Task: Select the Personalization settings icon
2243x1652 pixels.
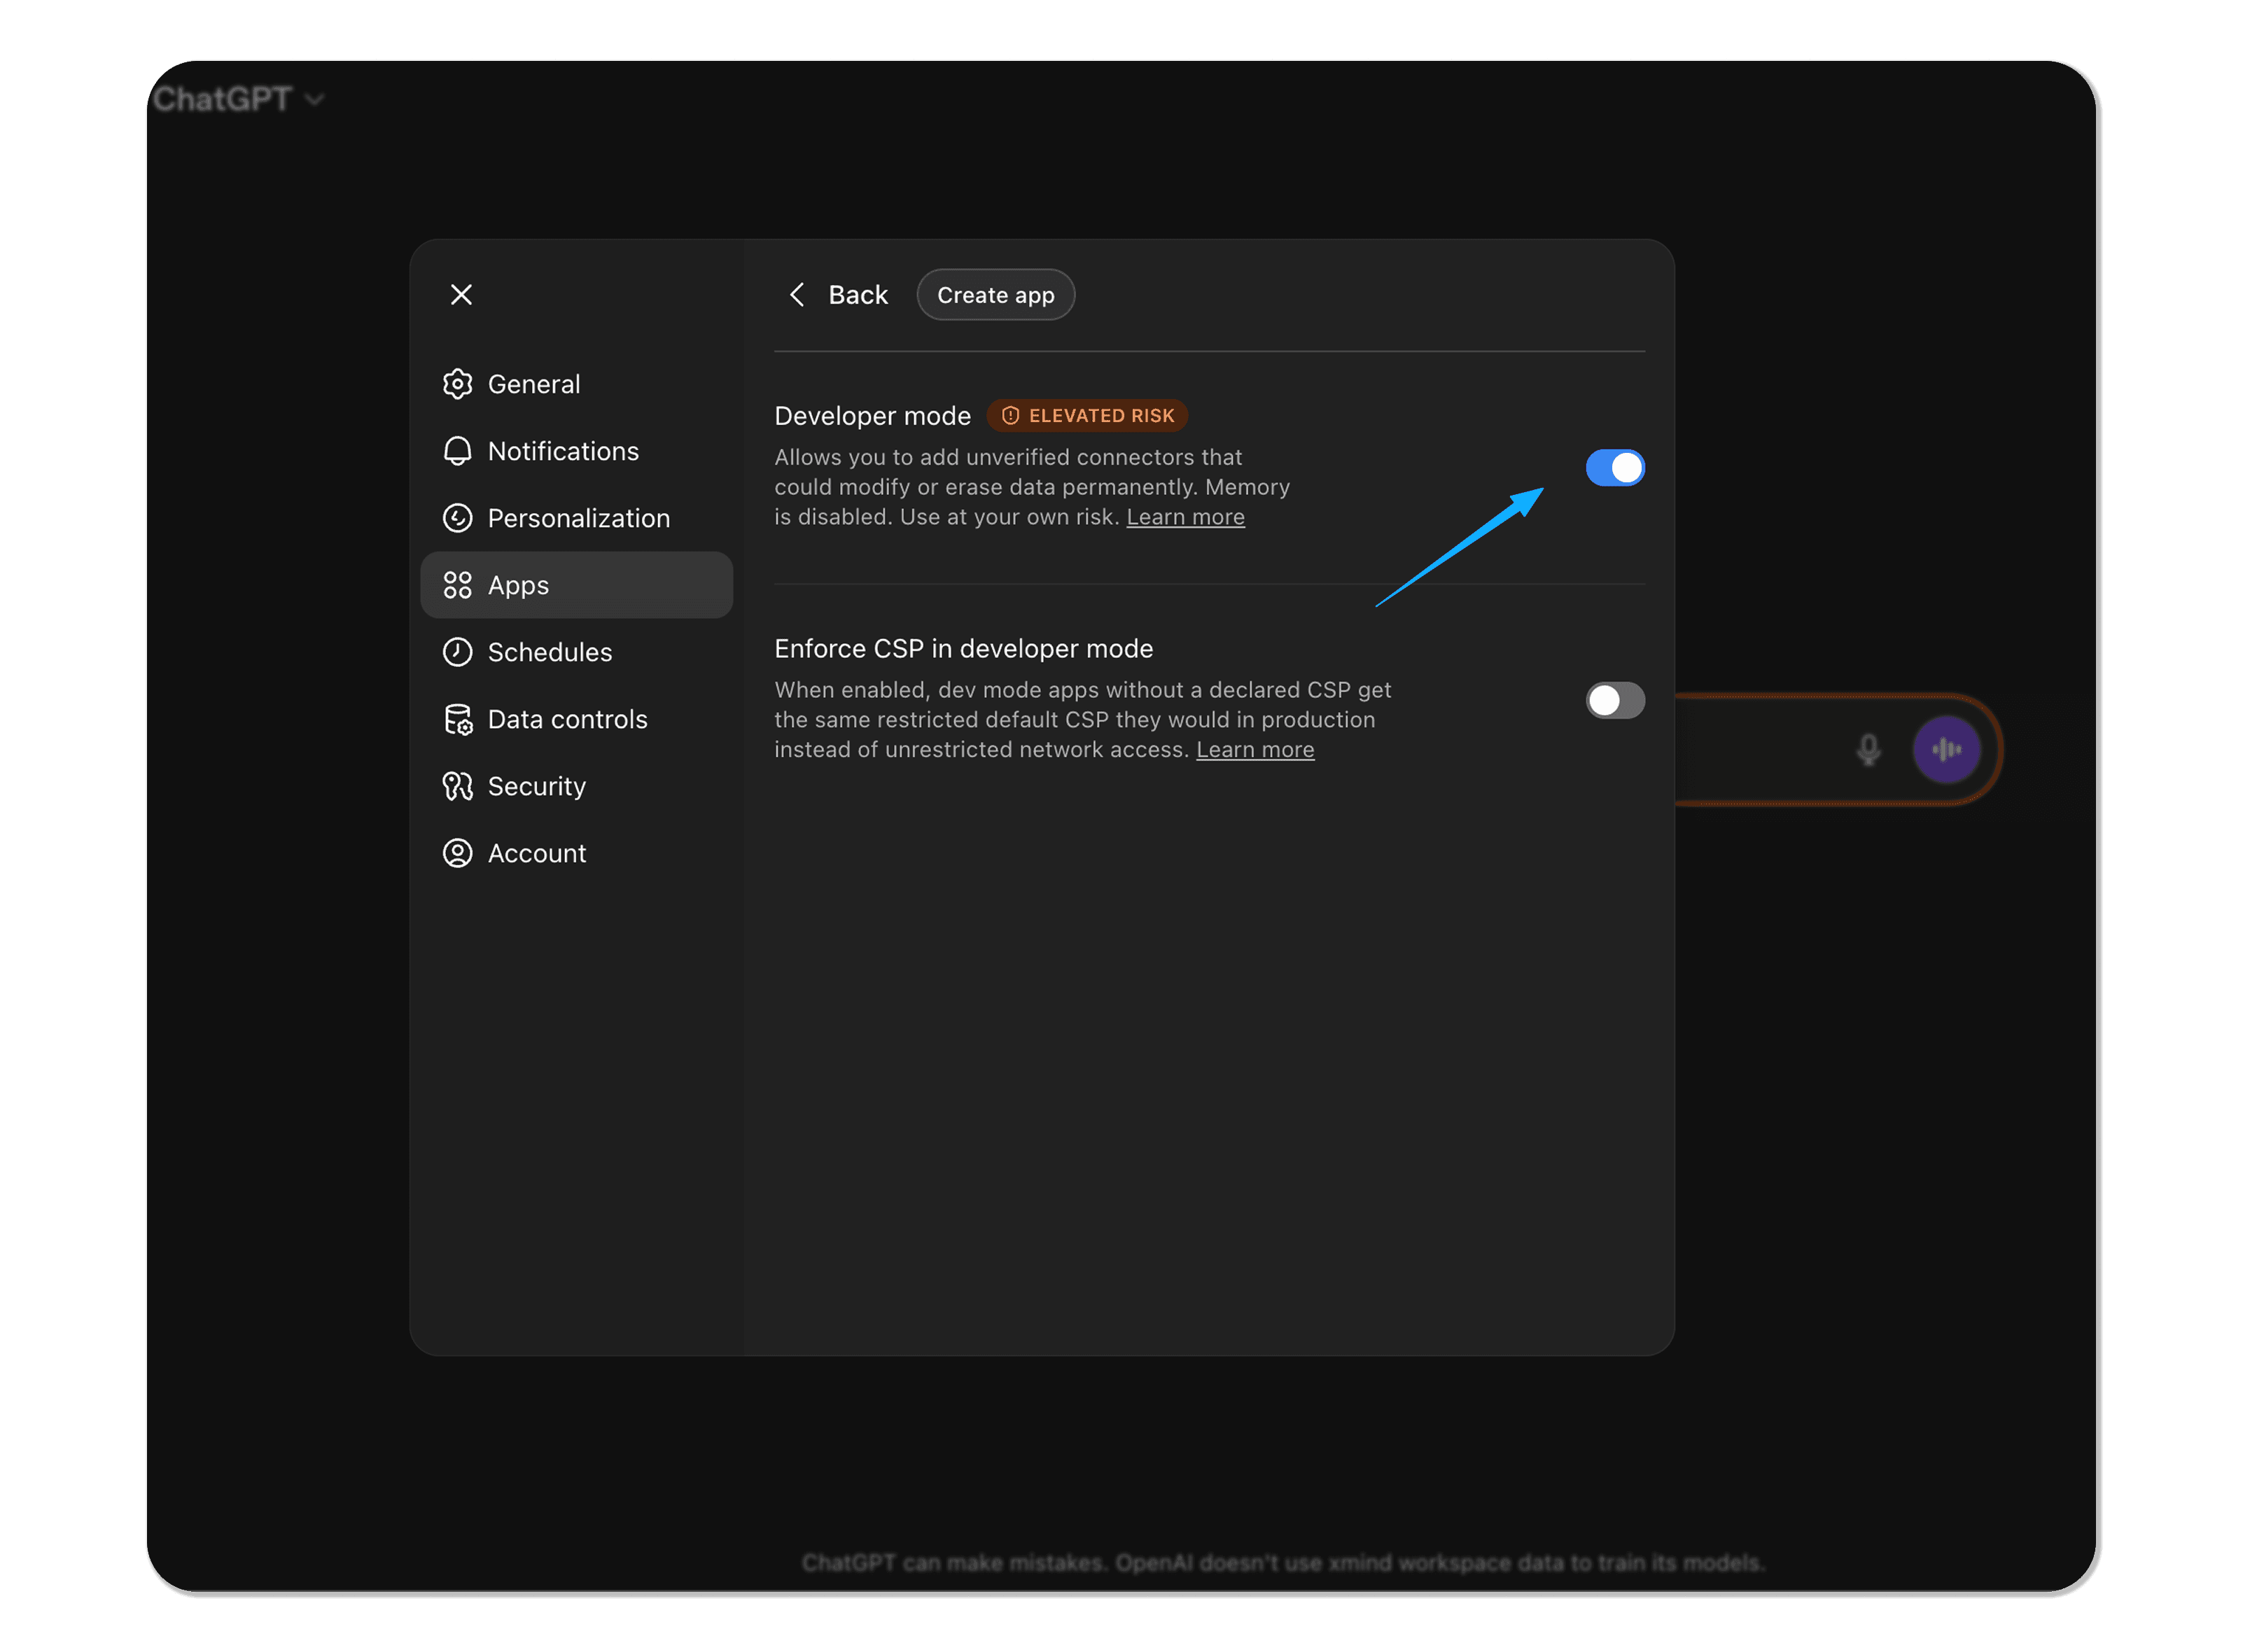Action: click(x=458, y=517)
